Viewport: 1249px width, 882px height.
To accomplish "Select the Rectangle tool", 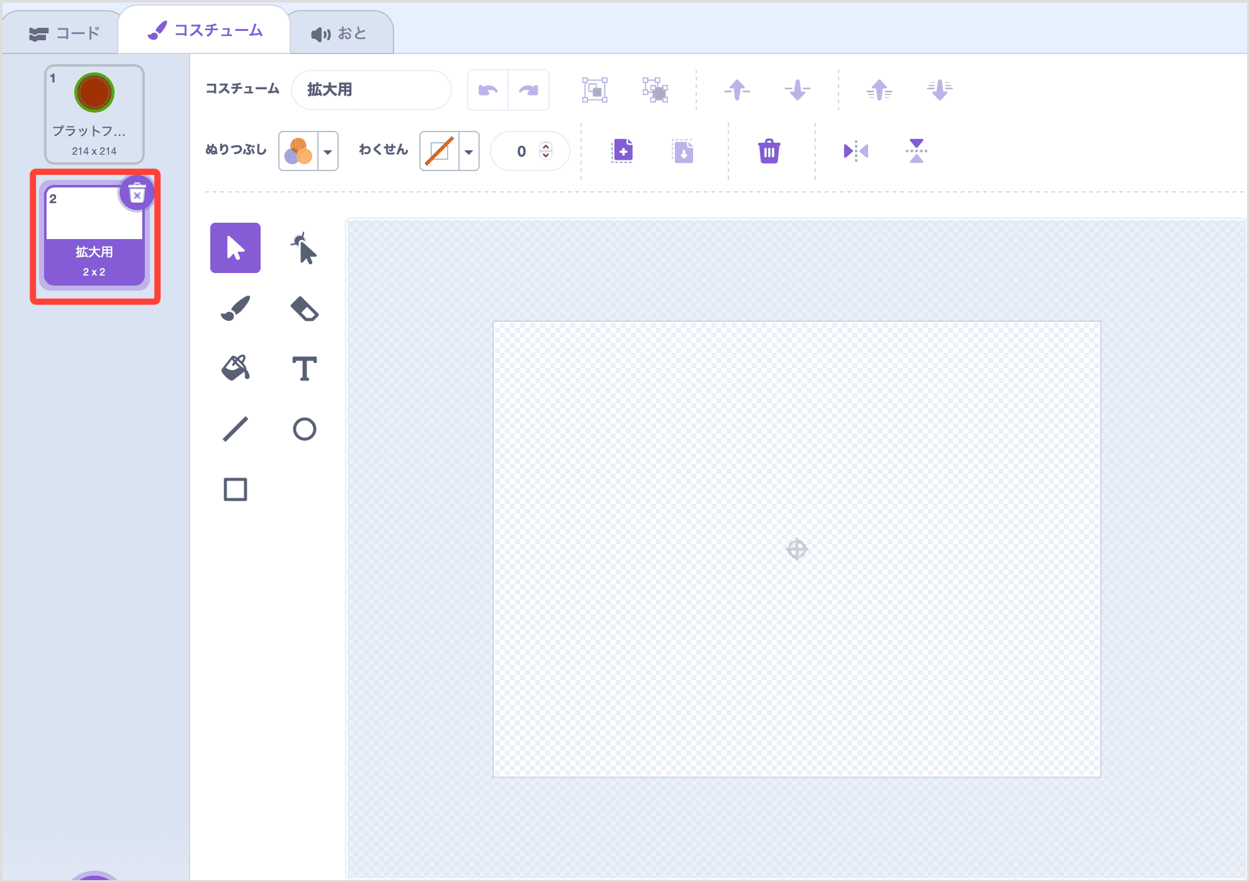I will [235, 489].
